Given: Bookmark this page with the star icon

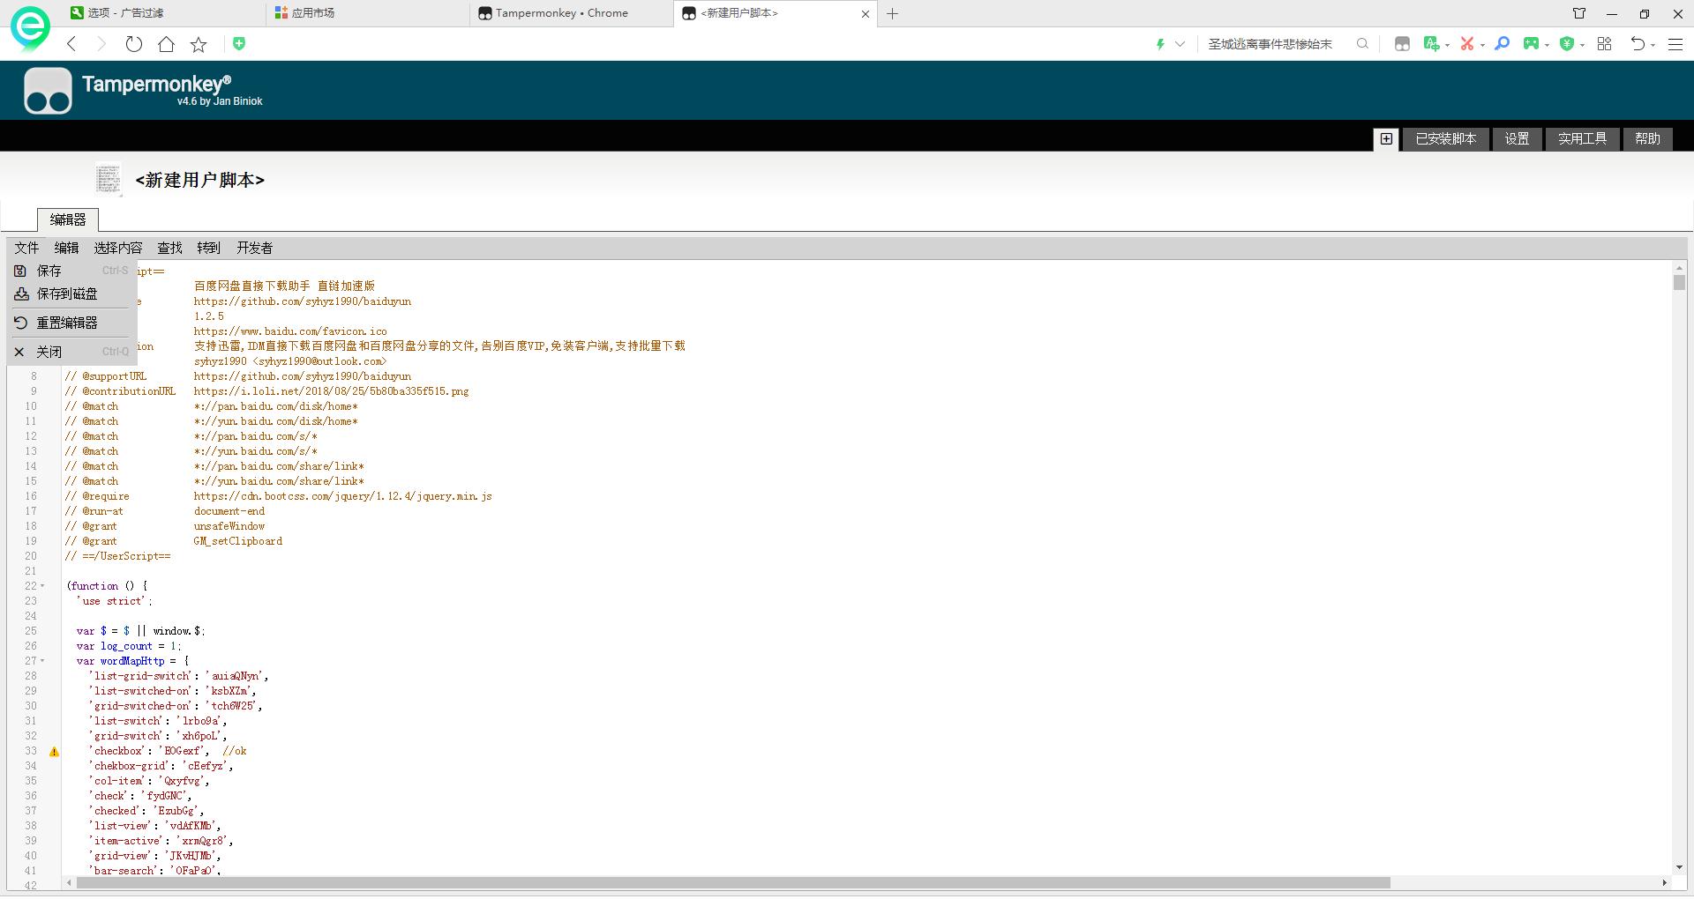Looking at the screenshot, I should (x=199, y=44).
